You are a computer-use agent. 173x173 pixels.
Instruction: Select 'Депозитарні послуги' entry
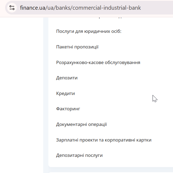click(79, 156)
